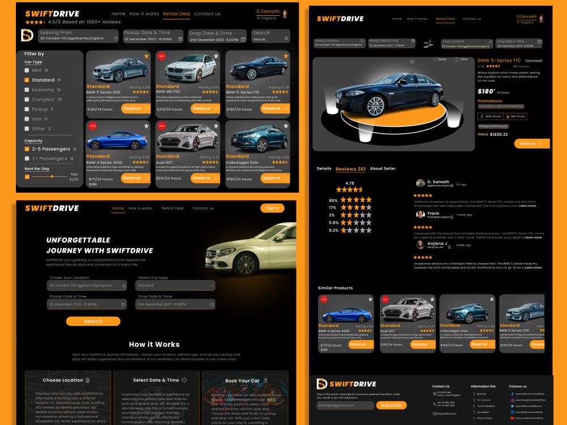The height and width of the screenshot is (425, 567).
Task: Click star on BMW 4 Series 420D listing card
Action: [146, 126]
